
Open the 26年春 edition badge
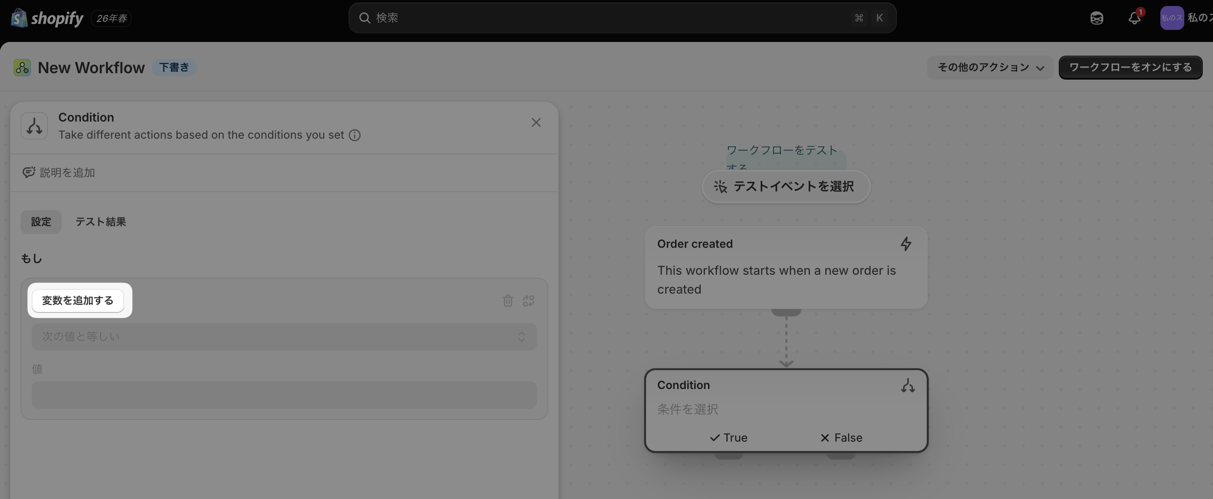111,18
